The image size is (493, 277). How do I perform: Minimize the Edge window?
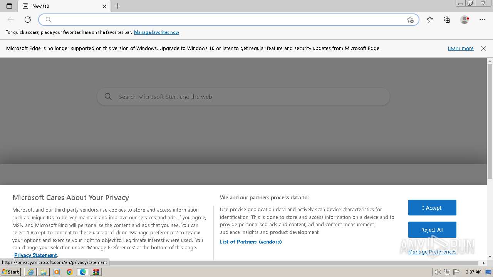(x=461, y=3)
